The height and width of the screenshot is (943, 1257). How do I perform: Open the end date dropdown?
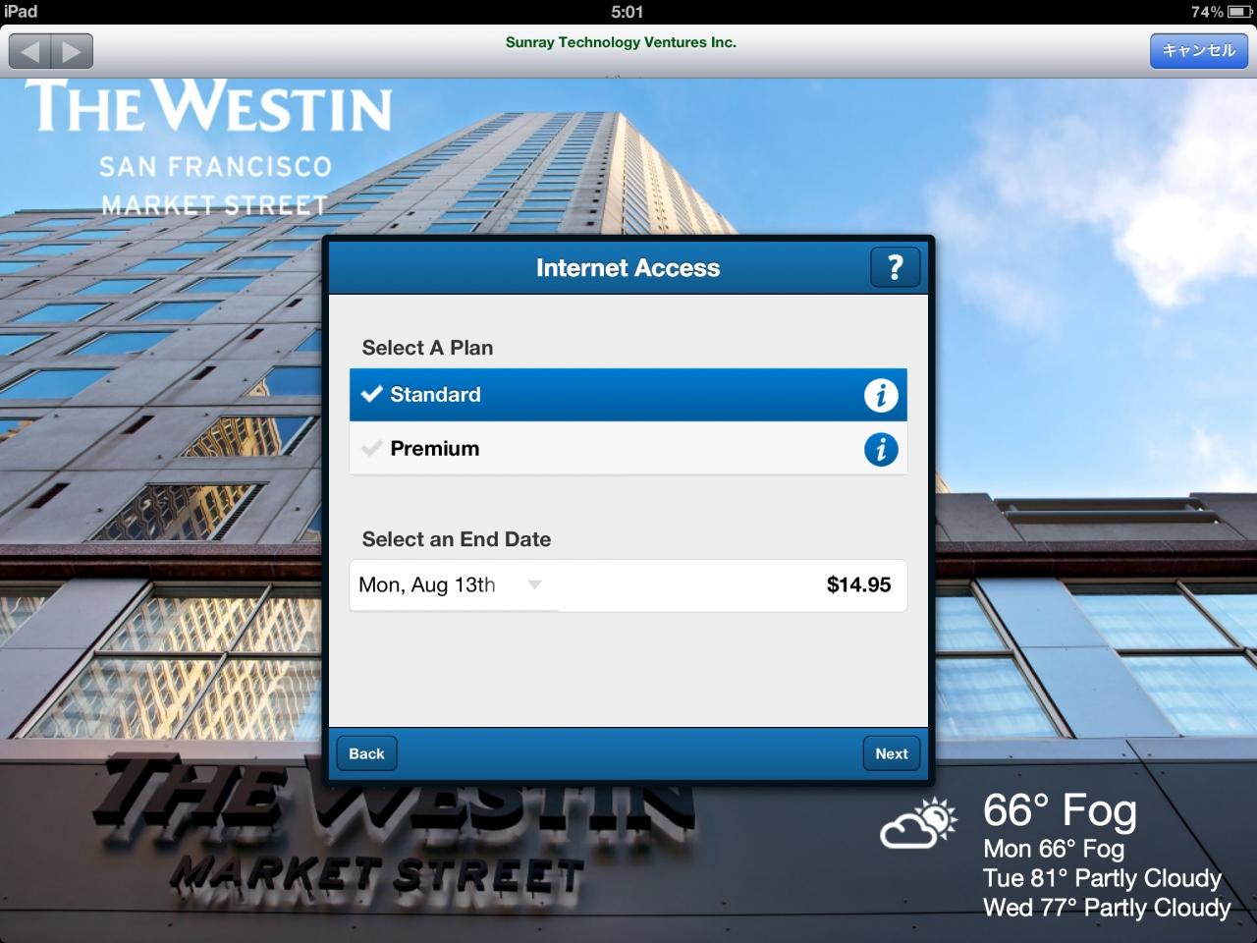pyautogui.click(x=451, y=585)
